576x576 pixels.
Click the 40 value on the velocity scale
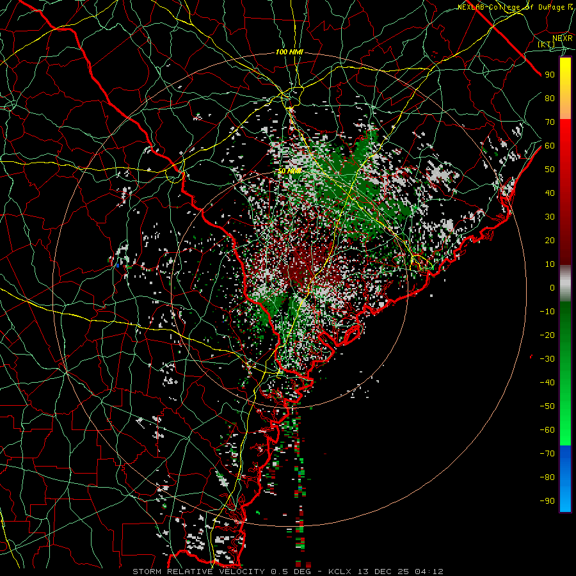(550, 193)
